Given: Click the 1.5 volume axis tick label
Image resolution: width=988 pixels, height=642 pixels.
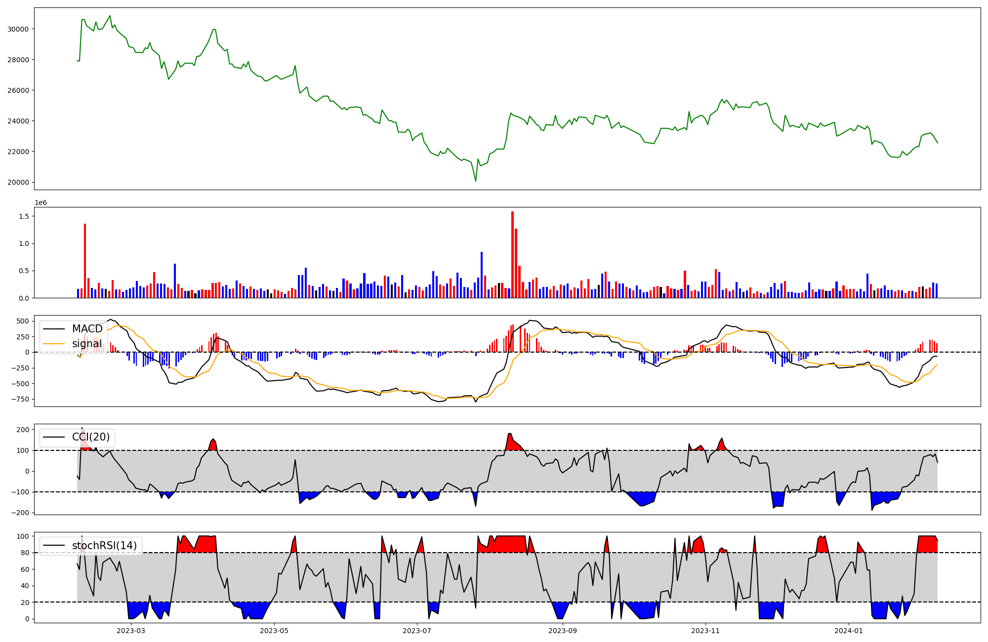Looking at the screenshot, I should (x=25, y=216).
